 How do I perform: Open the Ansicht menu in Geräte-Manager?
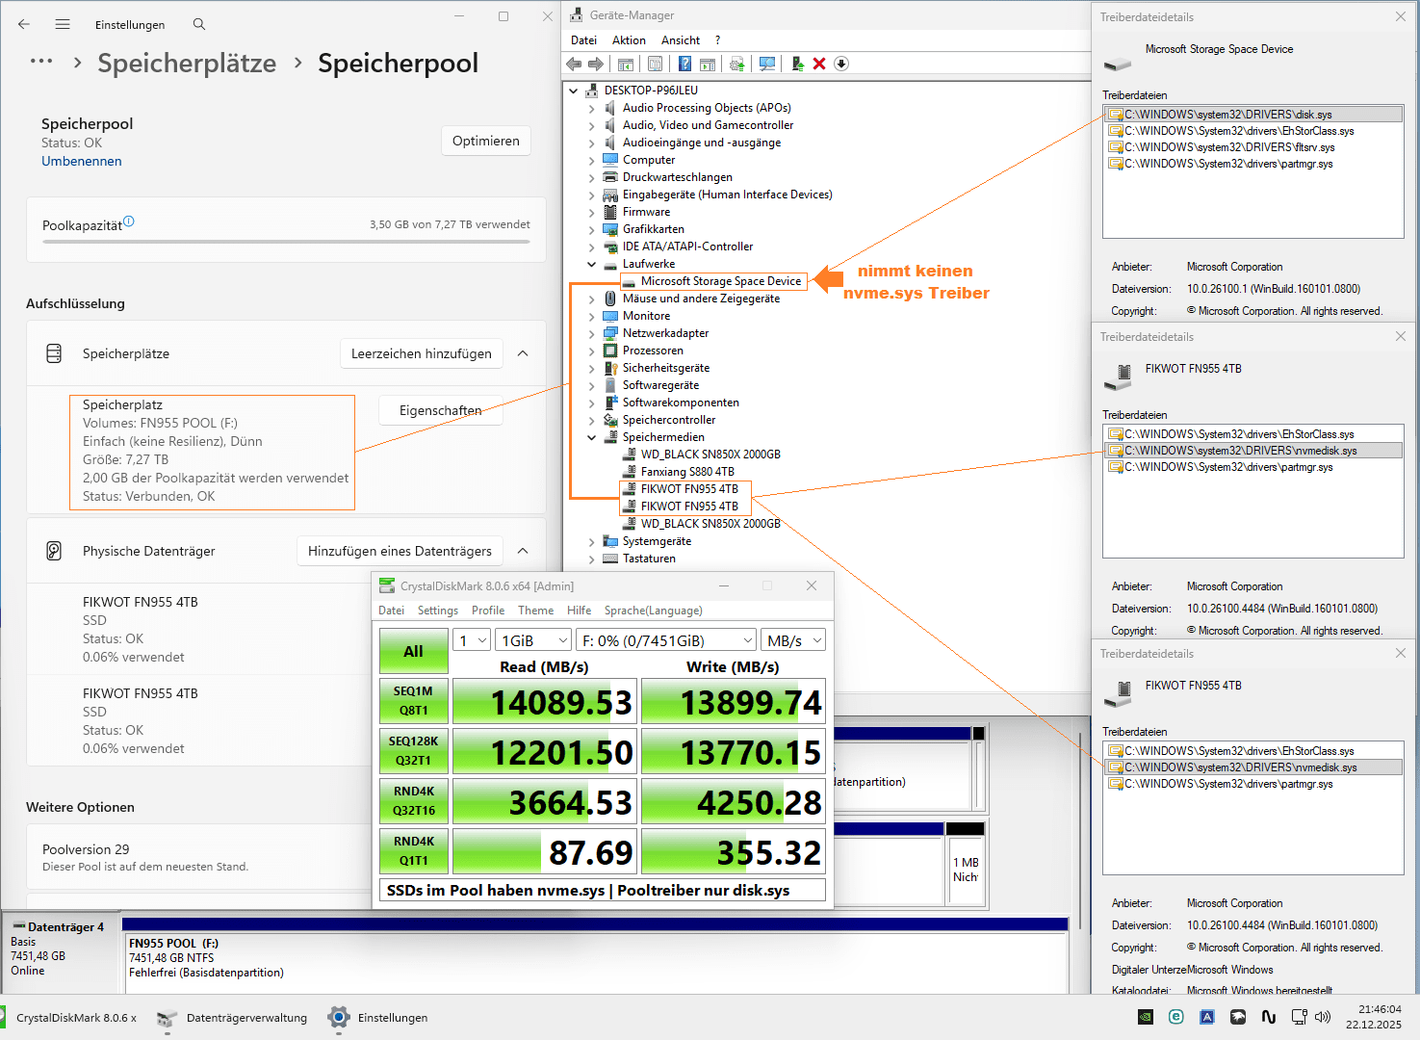[x=681, y=40]
